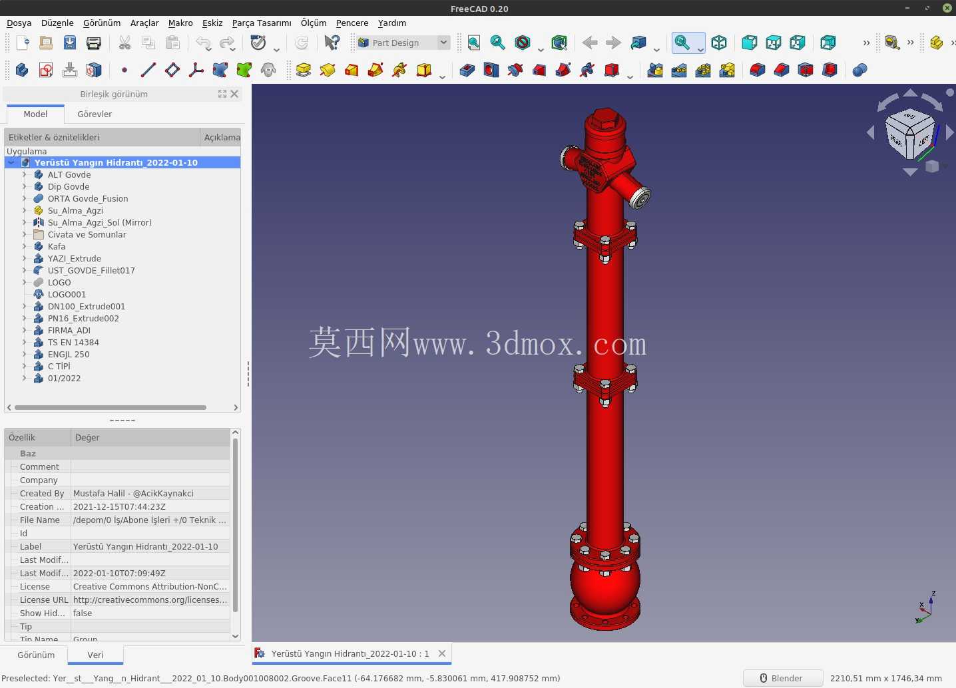This screenshot has height=688, width=956.
Task: Click the Pocket tool icon
Action: coord(467,70)
